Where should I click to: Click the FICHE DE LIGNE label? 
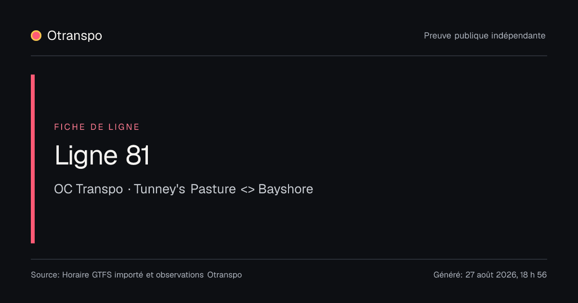click(97, 127)
